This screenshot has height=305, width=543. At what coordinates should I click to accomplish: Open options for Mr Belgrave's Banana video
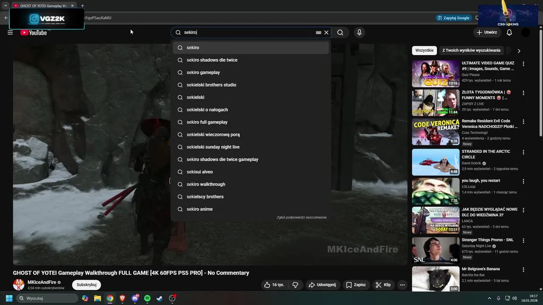(523, 270)
